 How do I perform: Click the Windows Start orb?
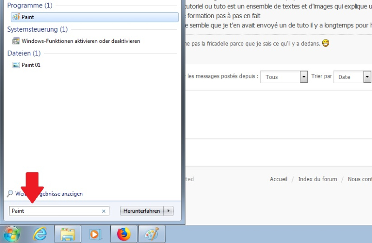tap(12, 234)
